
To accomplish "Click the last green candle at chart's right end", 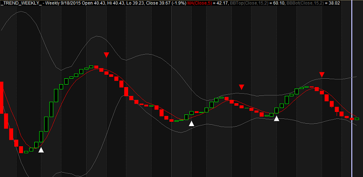I will (357, 119).
